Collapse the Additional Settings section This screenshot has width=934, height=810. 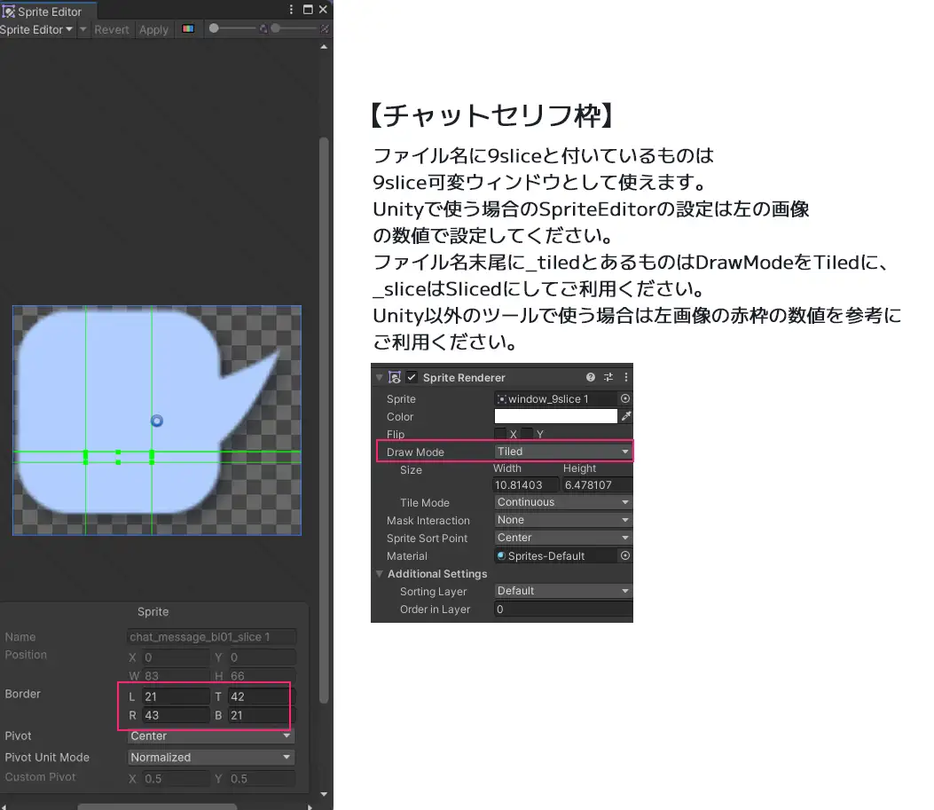tap(380, 574)
